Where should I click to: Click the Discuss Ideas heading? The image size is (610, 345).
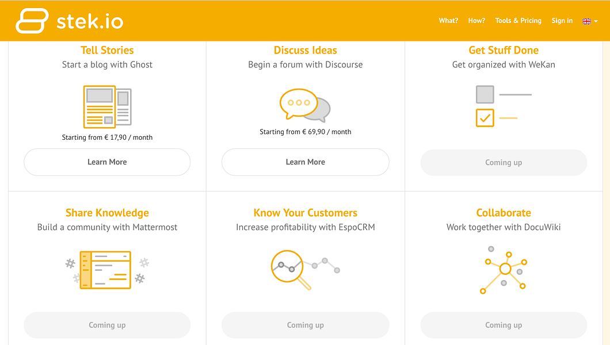click(306, 50)
